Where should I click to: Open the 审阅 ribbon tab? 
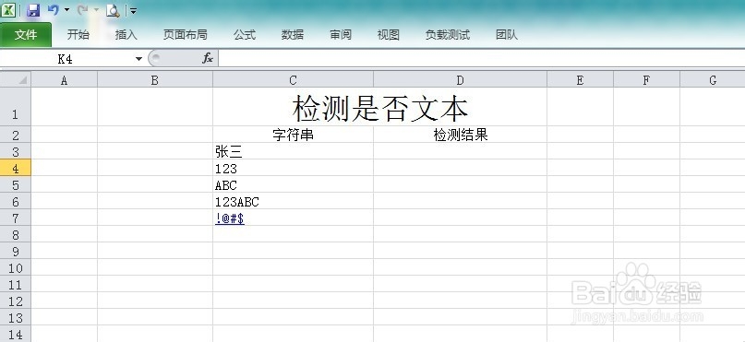[x=341, y=35]
